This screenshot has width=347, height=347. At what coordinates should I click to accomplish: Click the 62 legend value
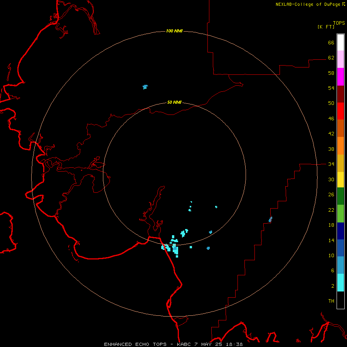331,58
